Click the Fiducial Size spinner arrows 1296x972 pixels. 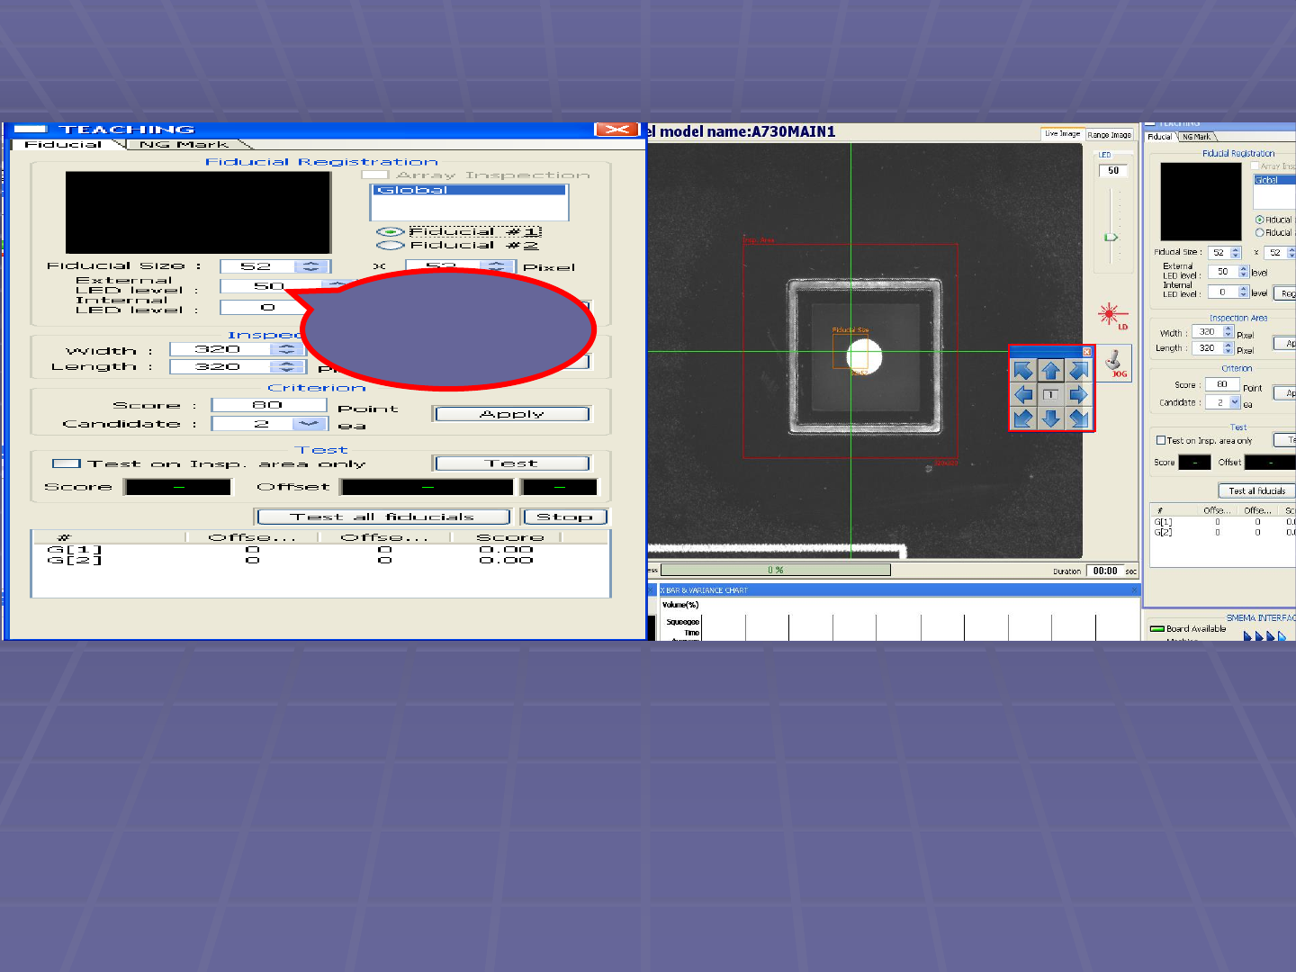pyautogui.click(x=311, y=266)
